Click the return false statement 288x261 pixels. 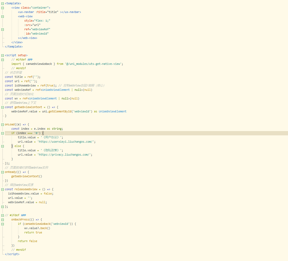tap(28, 241)
